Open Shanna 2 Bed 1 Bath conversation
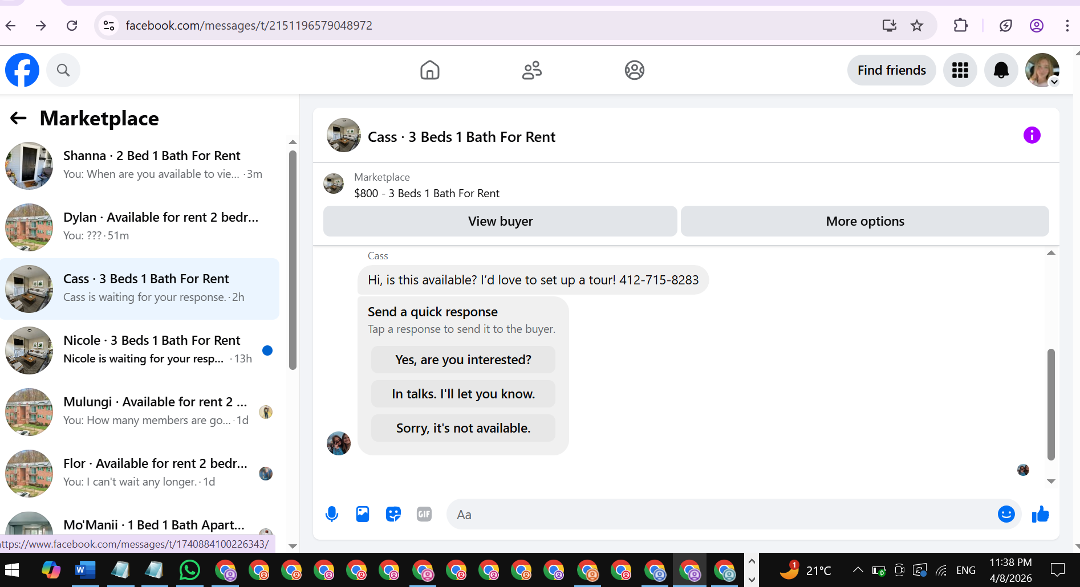This screenshot has height=587, width=1080. (140, 166)
